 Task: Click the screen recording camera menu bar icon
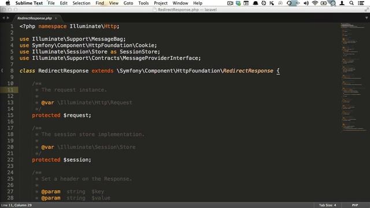point(230,3)
